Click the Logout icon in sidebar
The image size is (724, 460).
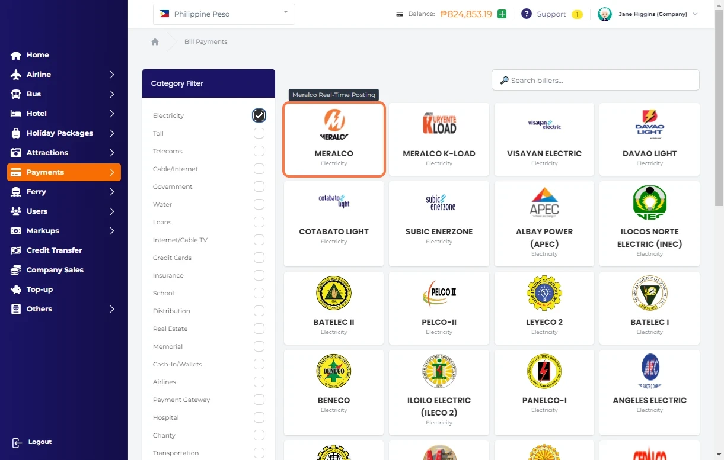click(x=17, y=442)
